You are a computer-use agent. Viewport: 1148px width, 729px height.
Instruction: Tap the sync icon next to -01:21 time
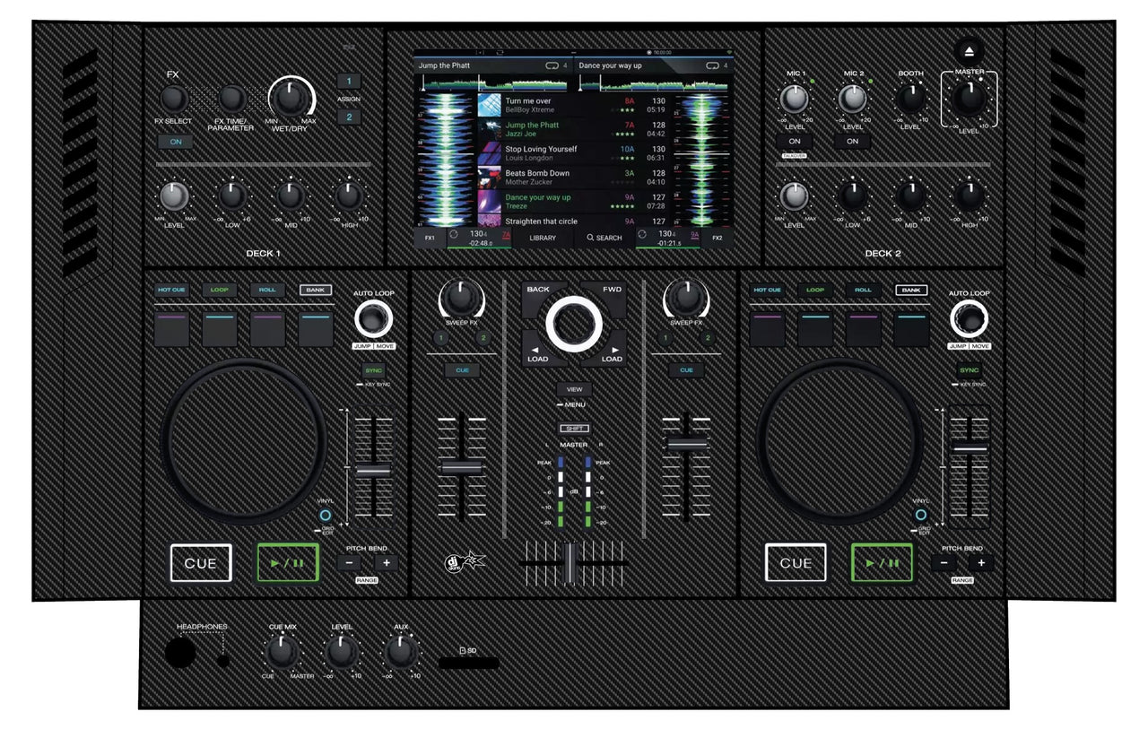coord(642,234)
